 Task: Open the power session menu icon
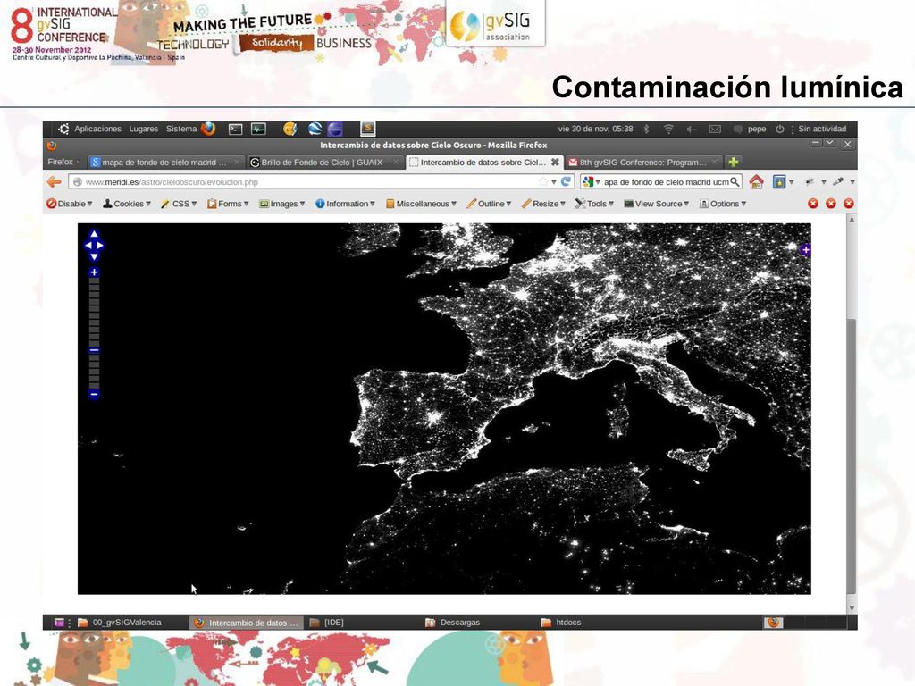pos(779,129)
